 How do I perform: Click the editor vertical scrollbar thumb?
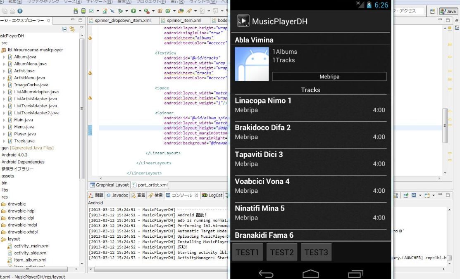click(445, 125)
